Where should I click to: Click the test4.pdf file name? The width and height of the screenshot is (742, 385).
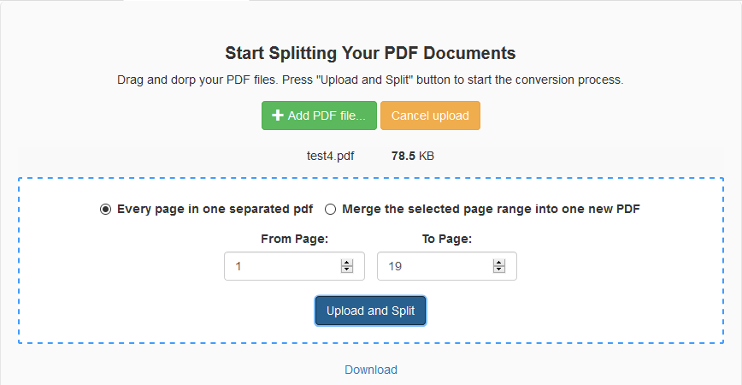[x=330, y=156]
